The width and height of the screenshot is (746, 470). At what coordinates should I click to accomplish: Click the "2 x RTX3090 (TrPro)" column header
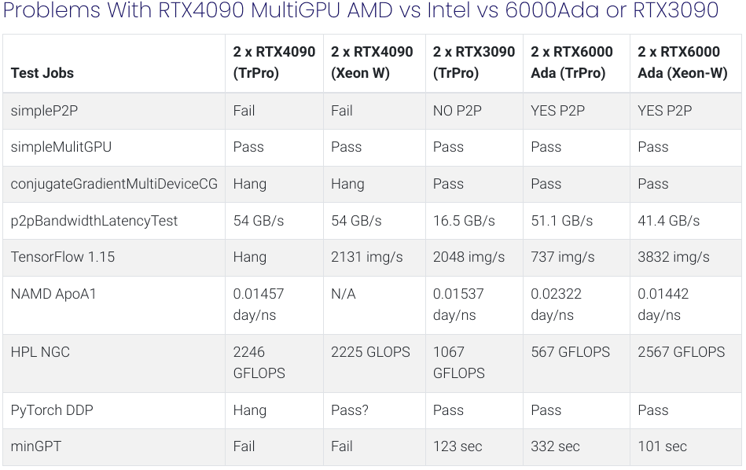tap(473, 62)
